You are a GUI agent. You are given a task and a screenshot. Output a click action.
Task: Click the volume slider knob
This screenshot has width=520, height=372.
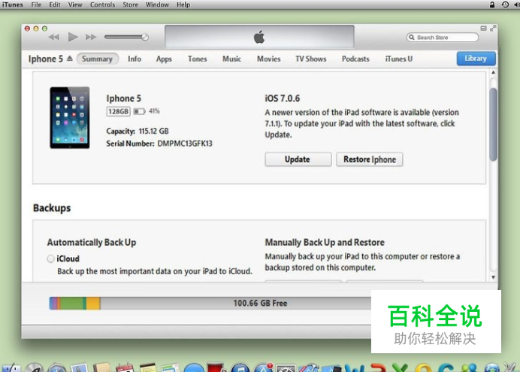[x=145, y=37]
